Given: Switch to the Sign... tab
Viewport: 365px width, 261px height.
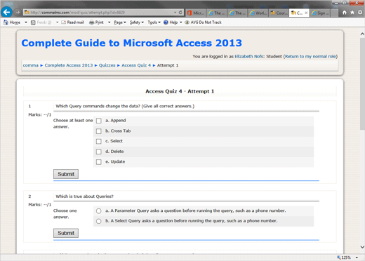Looking at the screenshot, I should (x=320, y=13).
